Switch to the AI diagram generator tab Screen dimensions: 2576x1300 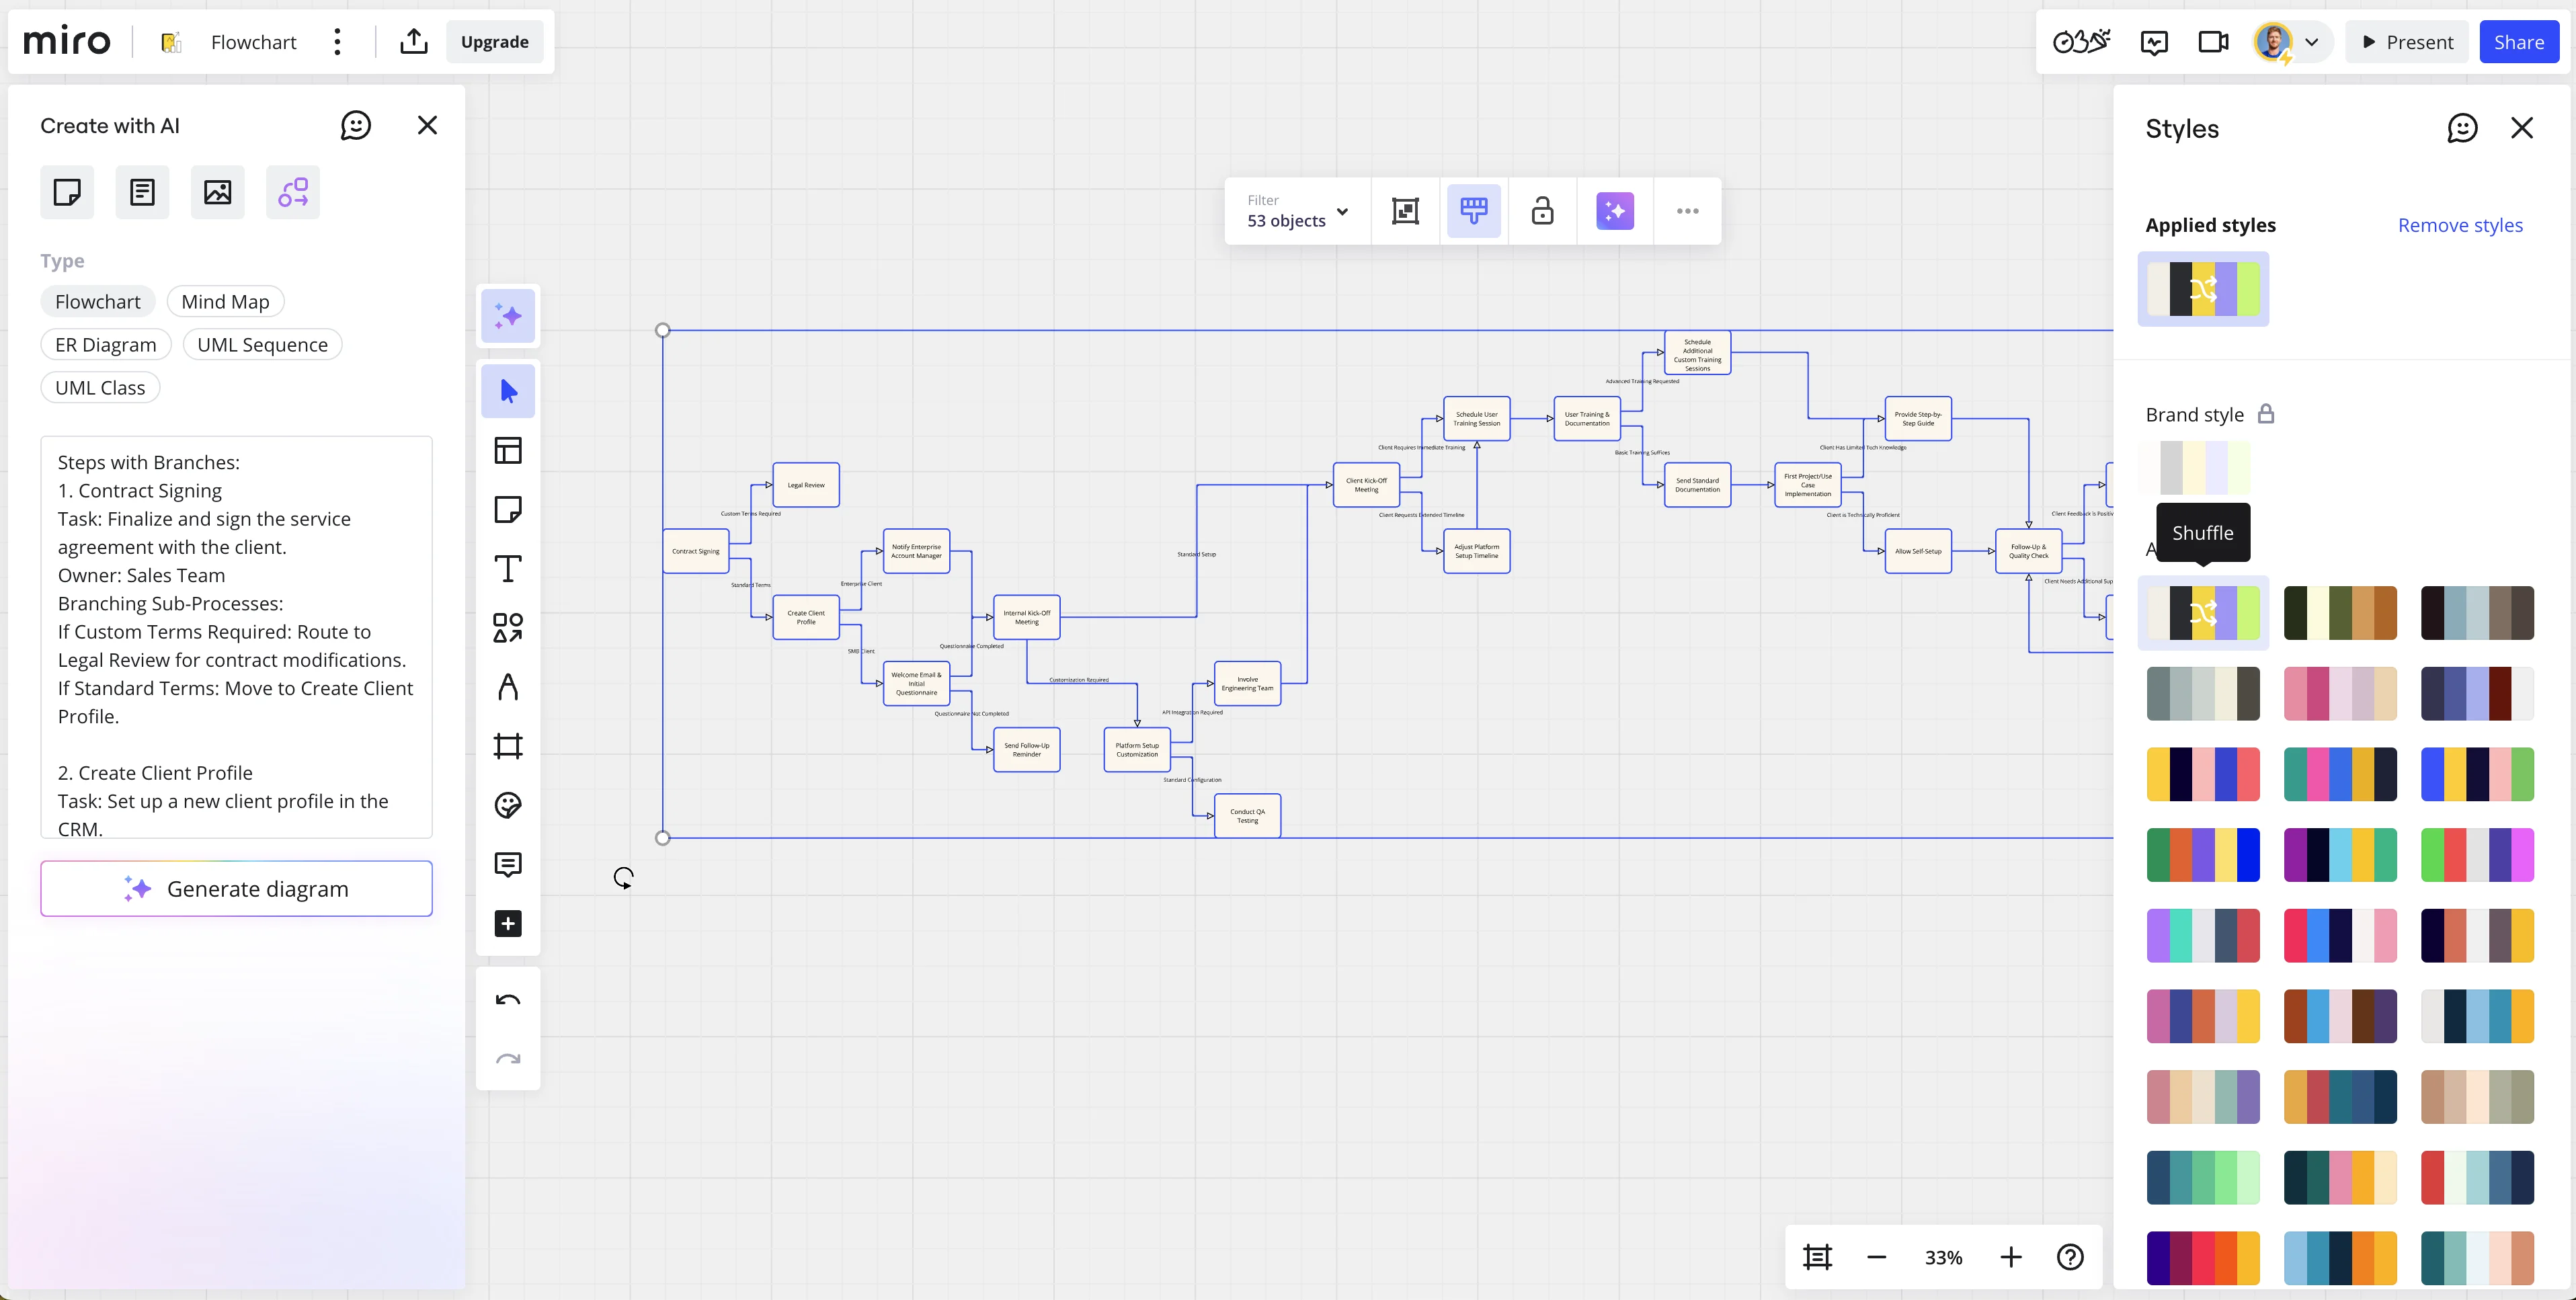click(293, 192)
